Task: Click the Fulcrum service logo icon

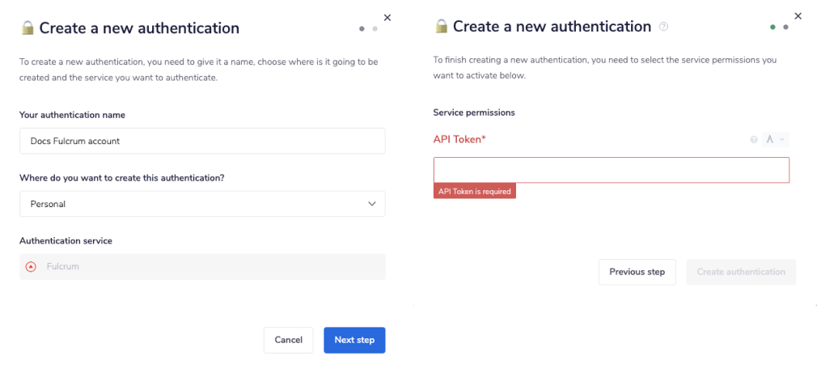Action: pyautogui.click(x=31, y=266)
